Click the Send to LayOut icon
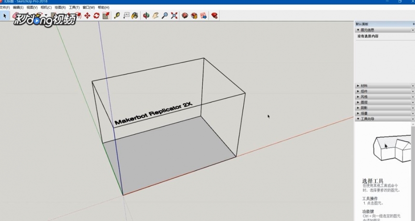This screenshot has width=415, height=221. [203, 16]
